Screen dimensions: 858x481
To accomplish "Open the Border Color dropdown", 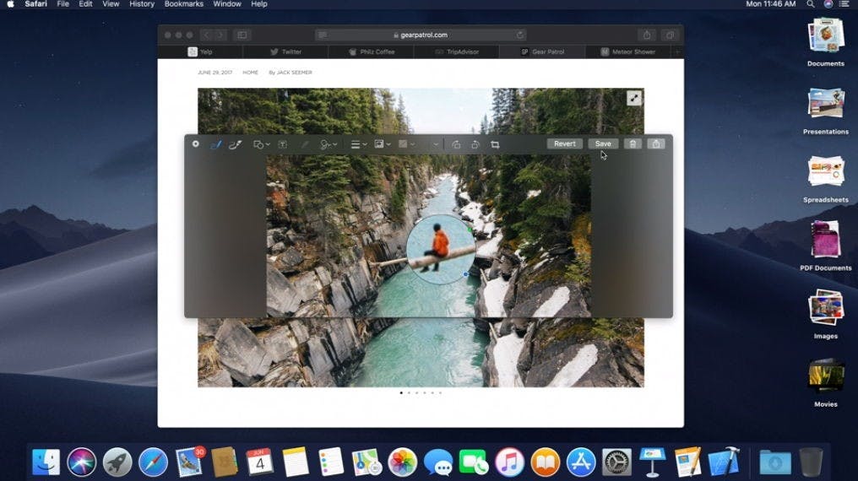I will click(382, 144).
